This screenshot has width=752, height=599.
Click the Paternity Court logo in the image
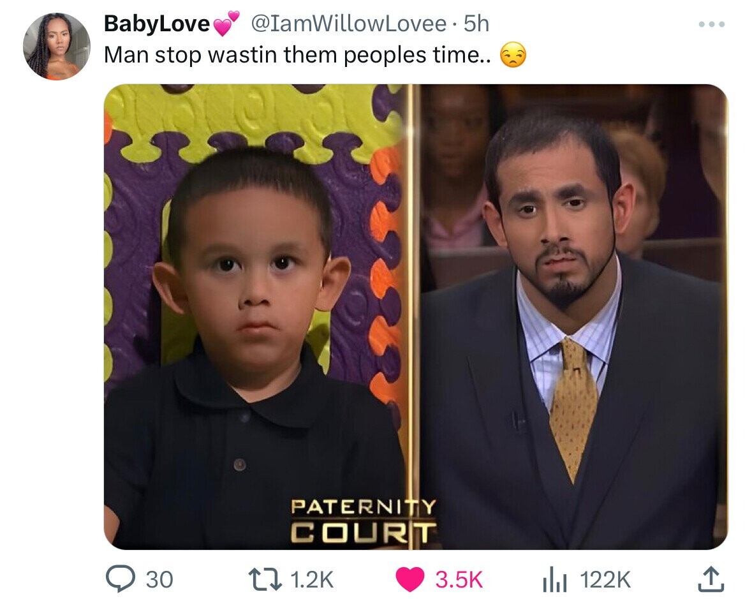(364, 521)
